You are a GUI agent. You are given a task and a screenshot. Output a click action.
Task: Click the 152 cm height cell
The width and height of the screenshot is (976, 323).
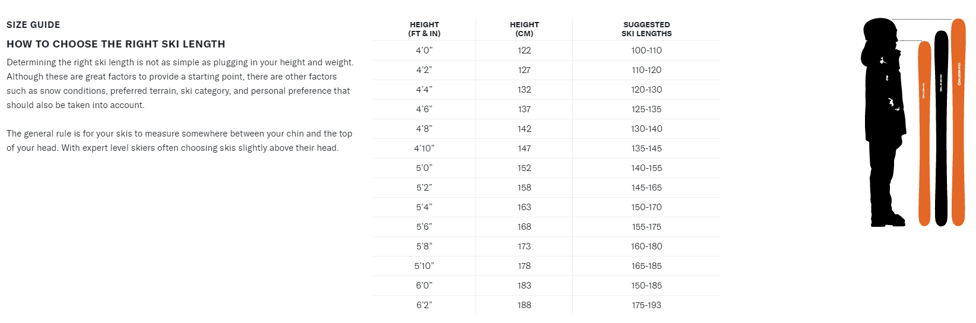(x=524, y=168)
